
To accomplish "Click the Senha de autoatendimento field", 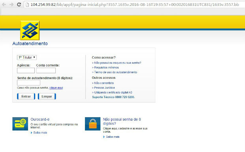I will click(x=28, y=83).
